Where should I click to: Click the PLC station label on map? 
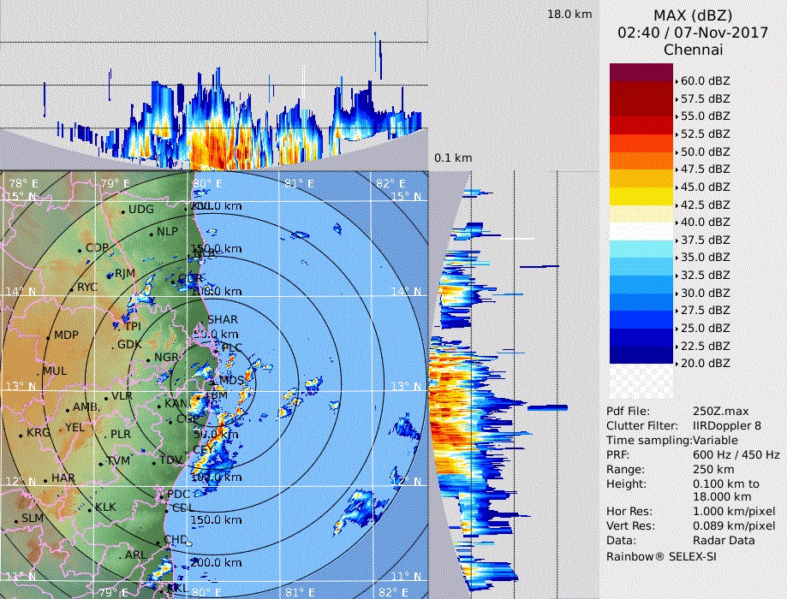coord(232,347)
